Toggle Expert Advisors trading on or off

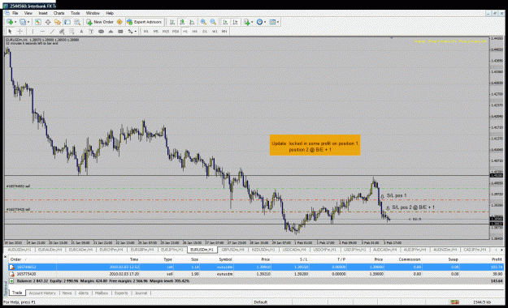(x=144, y=22)
